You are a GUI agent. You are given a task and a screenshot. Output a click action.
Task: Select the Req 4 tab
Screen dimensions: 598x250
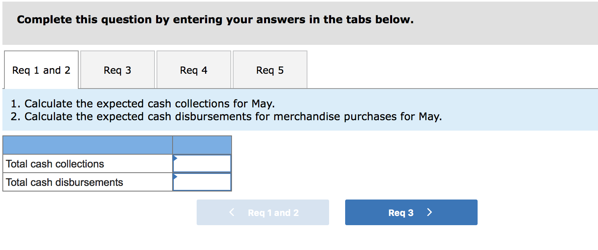pos(194,70)
